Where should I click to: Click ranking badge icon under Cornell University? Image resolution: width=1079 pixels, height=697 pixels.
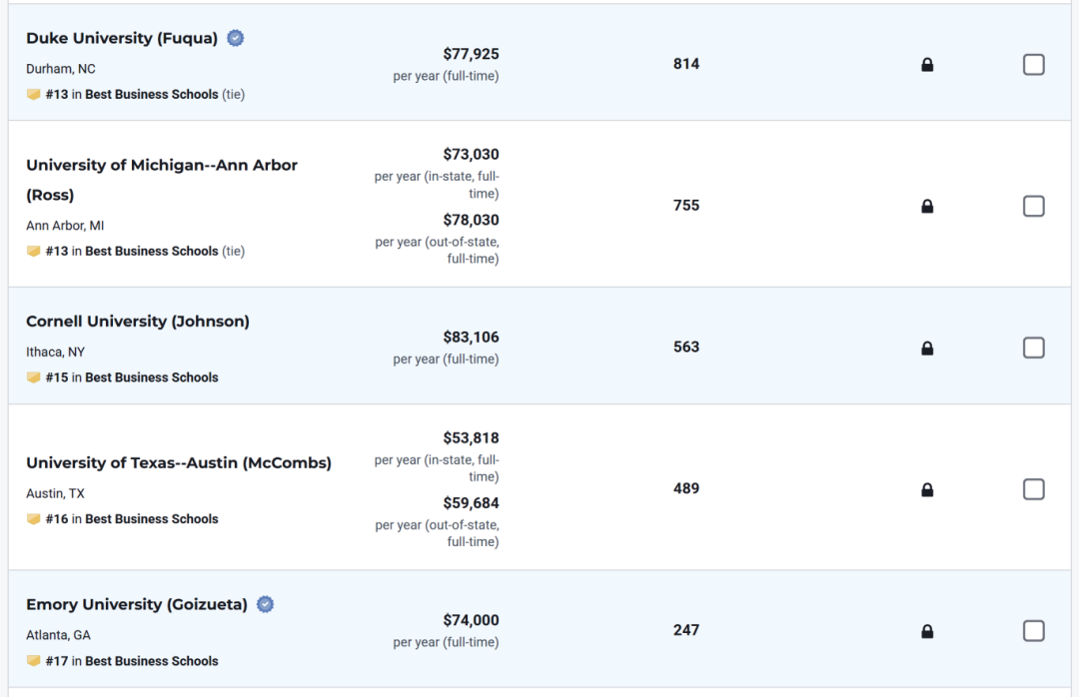34,377
